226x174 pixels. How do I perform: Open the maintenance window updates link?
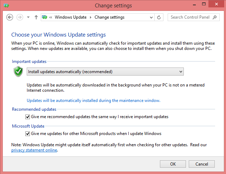pos(93,101)
